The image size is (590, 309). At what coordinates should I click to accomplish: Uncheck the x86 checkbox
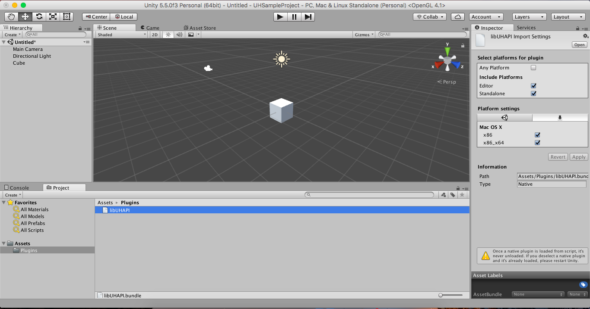coord(538,135)
